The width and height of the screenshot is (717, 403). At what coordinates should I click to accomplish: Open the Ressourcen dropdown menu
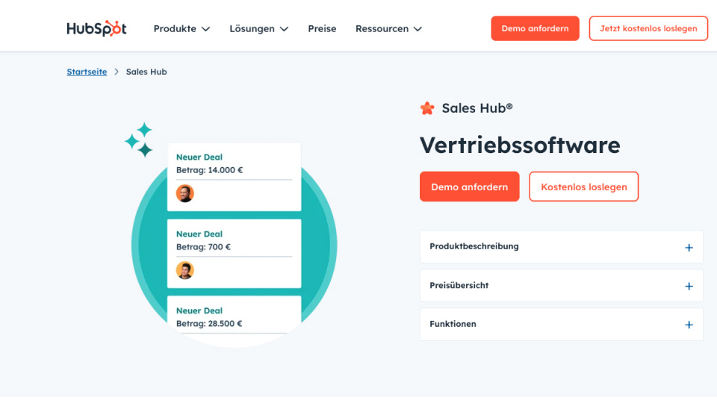click(388, 29)
